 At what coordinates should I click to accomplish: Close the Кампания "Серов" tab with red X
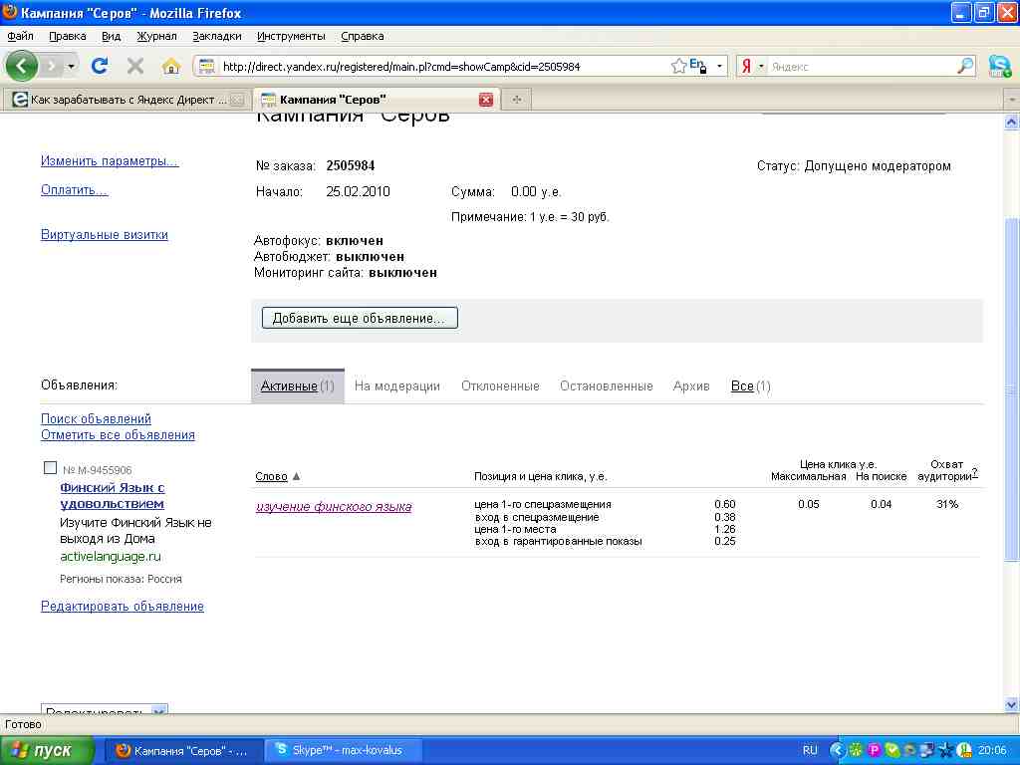tap(486, 100)
